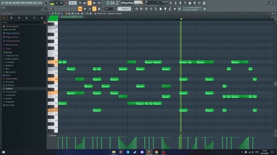This screenshot has width=277, height=155.
Task: Toggle the browser view icon
Action: click(156, 9)
